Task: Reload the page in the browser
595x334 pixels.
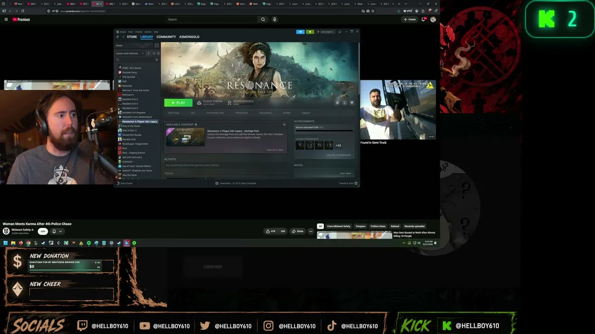Action: click(x=22, y=11)
